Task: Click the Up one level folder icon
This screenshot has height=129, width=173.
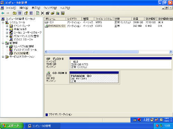Action: click(15, 13)
